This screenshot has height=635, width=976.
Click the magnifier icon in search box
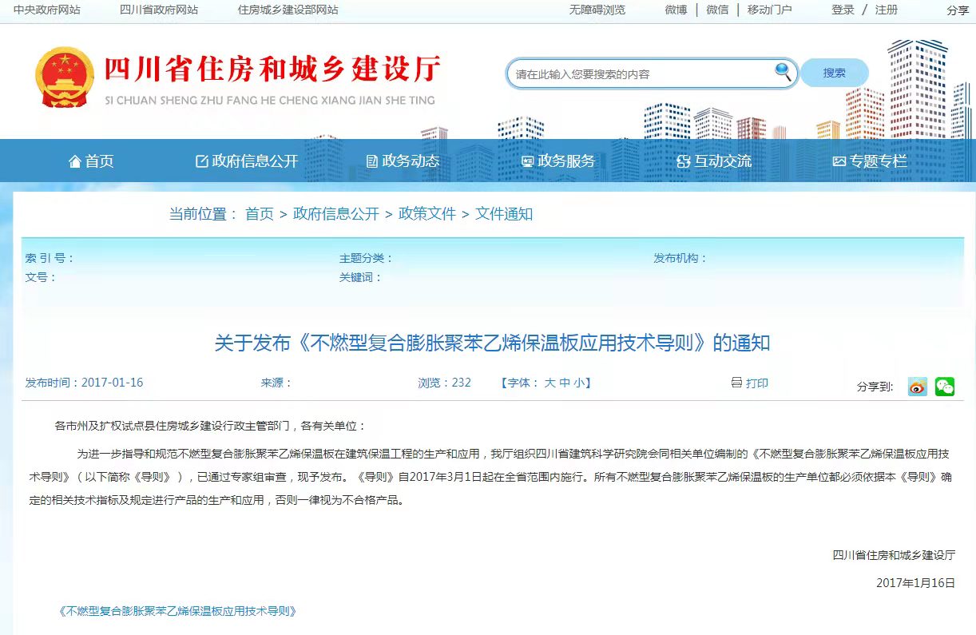(783, 73)
